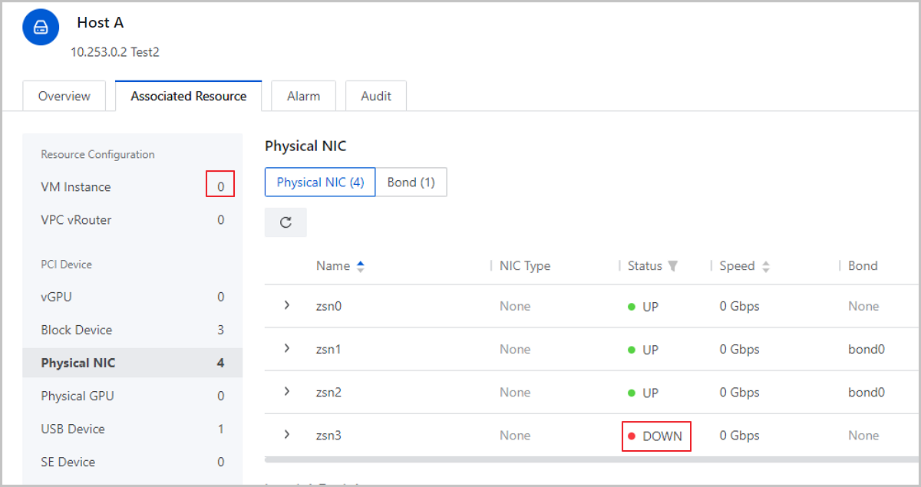Select vGPU in PCI Device list

click(56, 297)
